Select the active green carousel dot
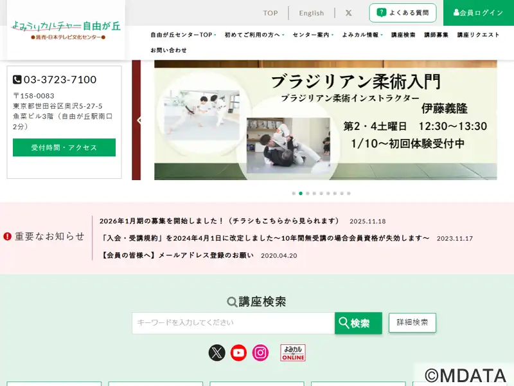Image resolution: width=514 pixels, height=386 pixels. click(301, 194)
